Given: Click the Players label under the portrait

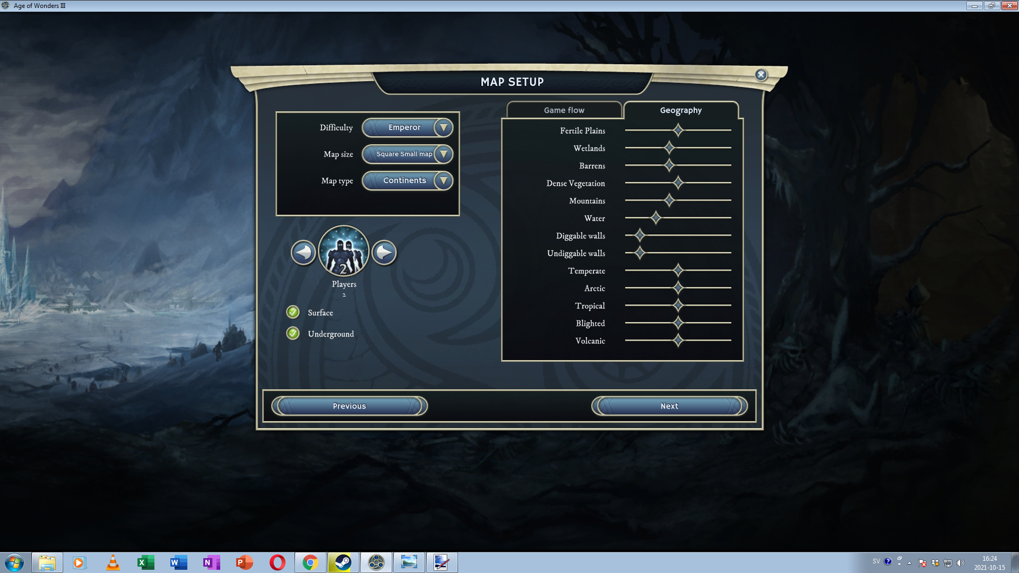Looking at the screenshot, I should (344, 284).
